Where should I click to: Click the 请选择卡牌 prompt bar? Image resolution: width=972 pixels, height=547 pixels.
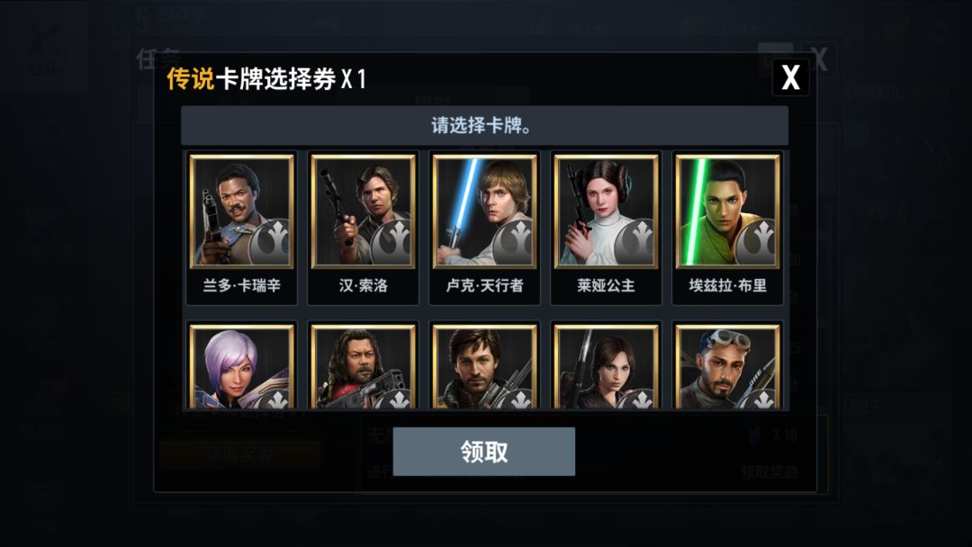coord(485,125)
